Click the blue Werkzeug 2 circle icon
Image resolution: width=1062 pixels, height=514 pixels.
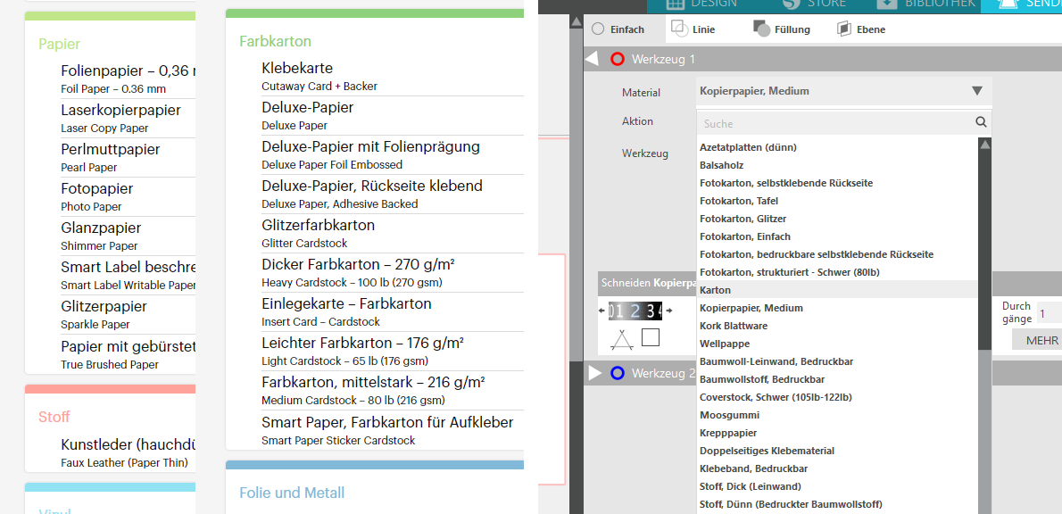[617, 373]
